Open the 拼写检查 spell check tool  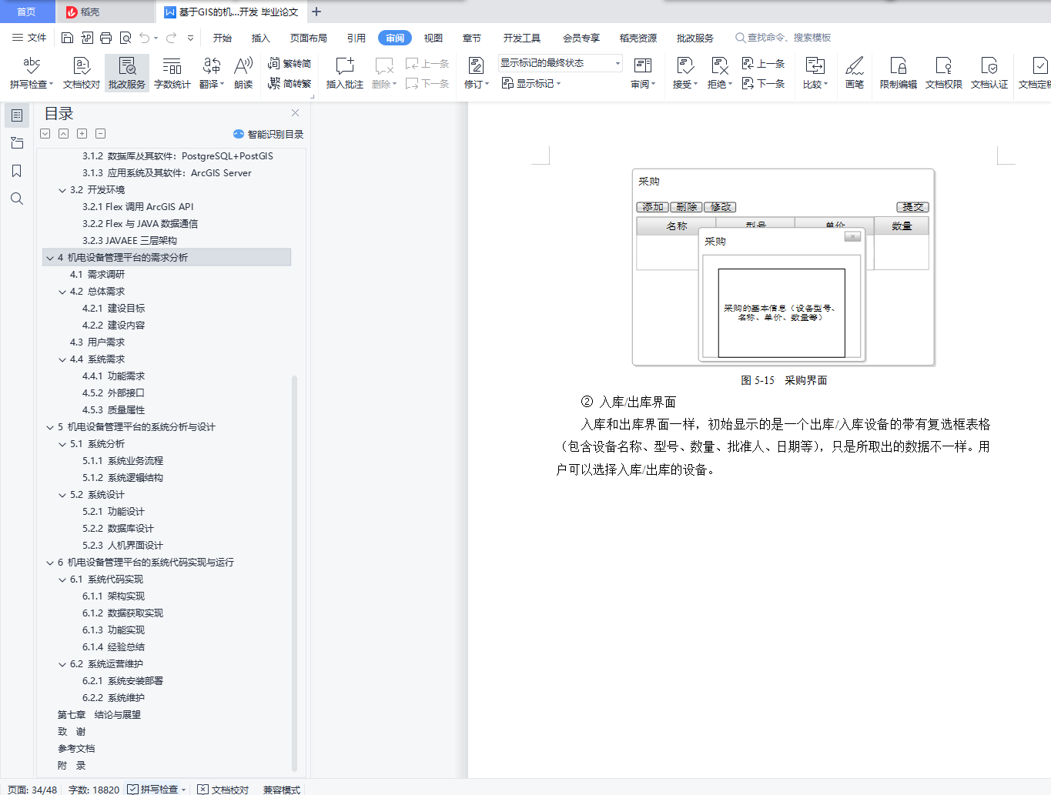pos(32,73)
